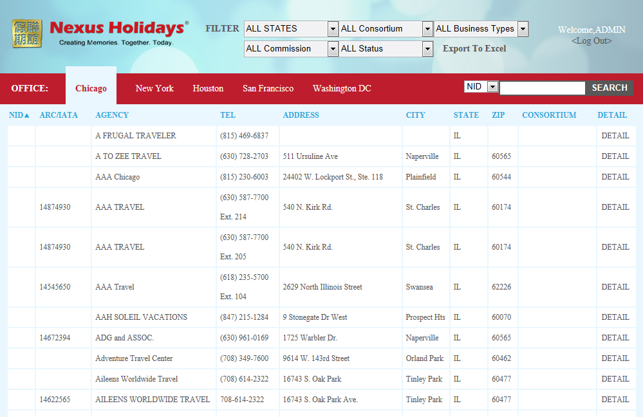Open the ALL Status filter dropdown
Viewport: 643px width, 417px height.
tap(386, 49)
